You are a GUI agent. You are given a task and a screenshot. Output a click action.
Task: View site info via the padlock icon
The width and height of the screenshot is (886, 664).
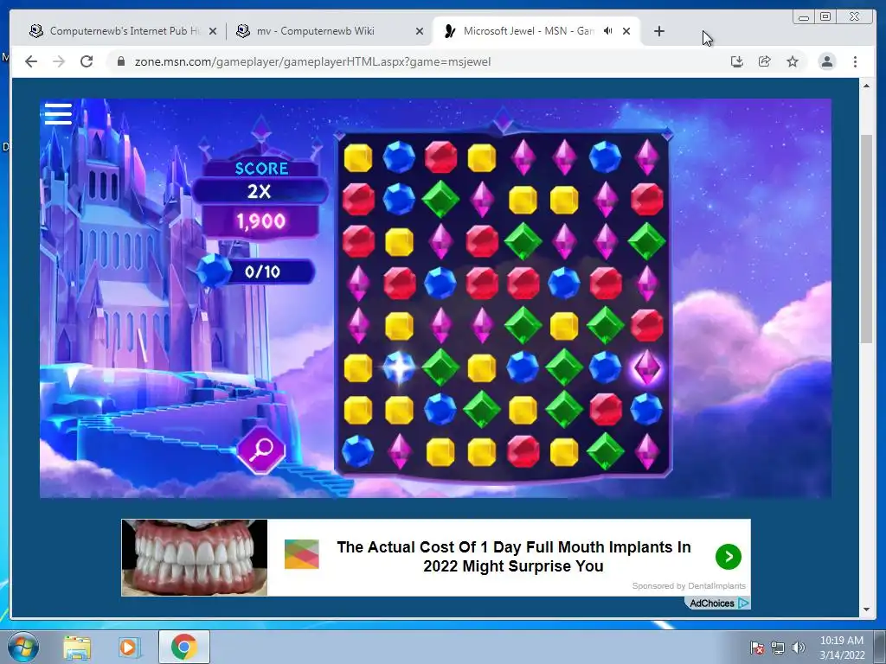pyautogui.click(x=120, y=61)
